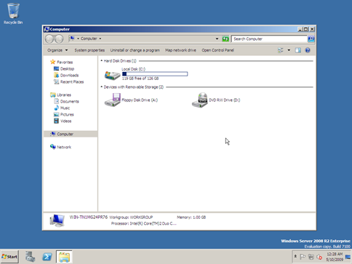This screenshot has height=264, width=352.
Task: Click the 'Workgroup: WORKGROUP' text
Action: tap(131, 217)
